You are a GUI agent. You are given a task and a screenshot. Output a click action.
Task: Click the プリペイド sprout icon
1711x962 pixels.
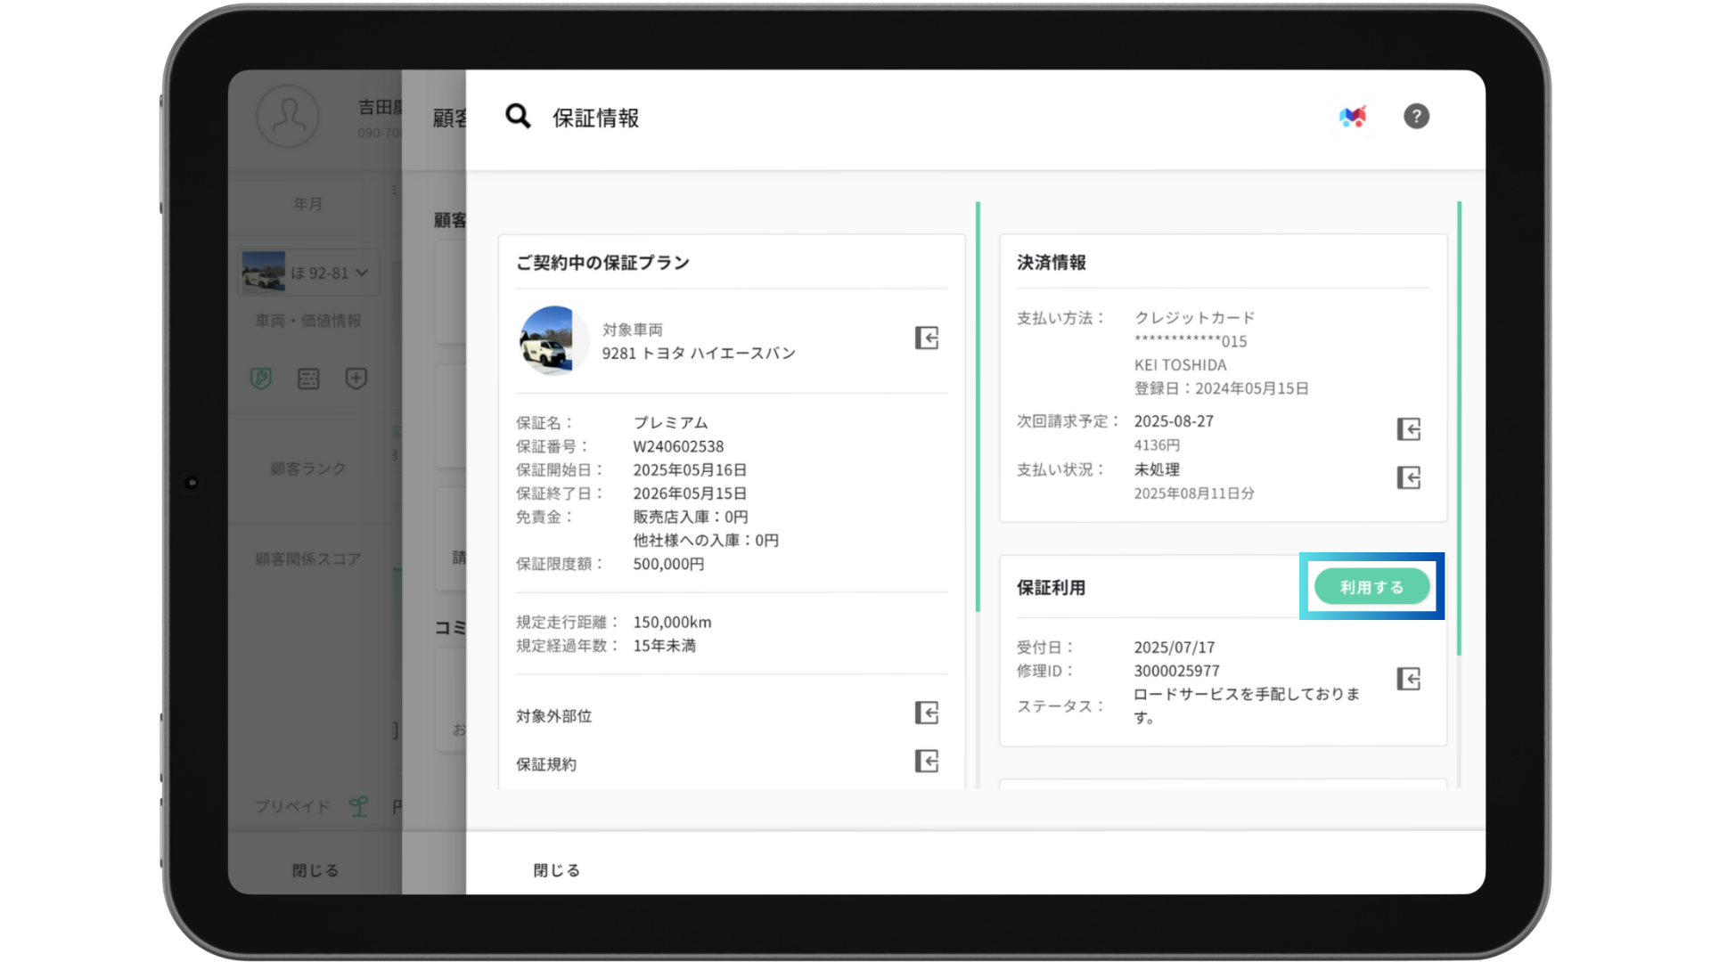point(358,806)
